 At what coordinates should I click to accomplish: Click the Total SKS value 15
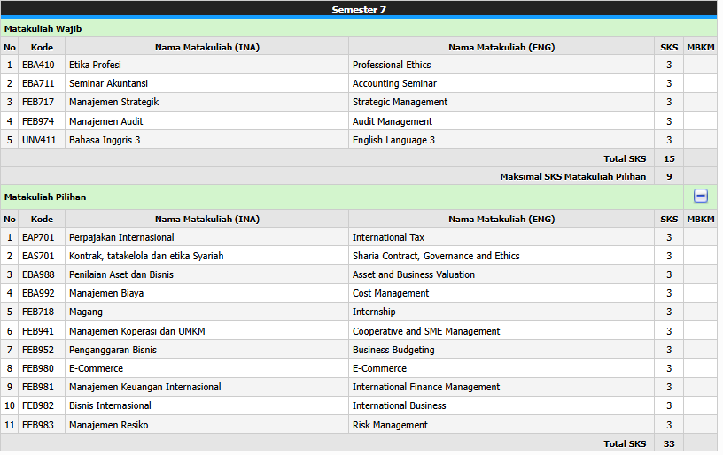click(x=669, y=158)
